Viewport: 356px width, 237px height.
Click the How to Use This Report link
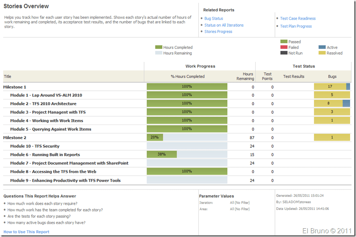pyautogui.click(x=26, y=232)
